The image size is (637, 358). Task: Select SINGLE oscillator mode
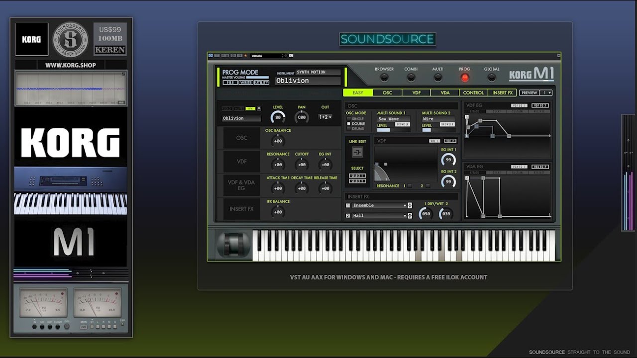[x=348, y=119]
